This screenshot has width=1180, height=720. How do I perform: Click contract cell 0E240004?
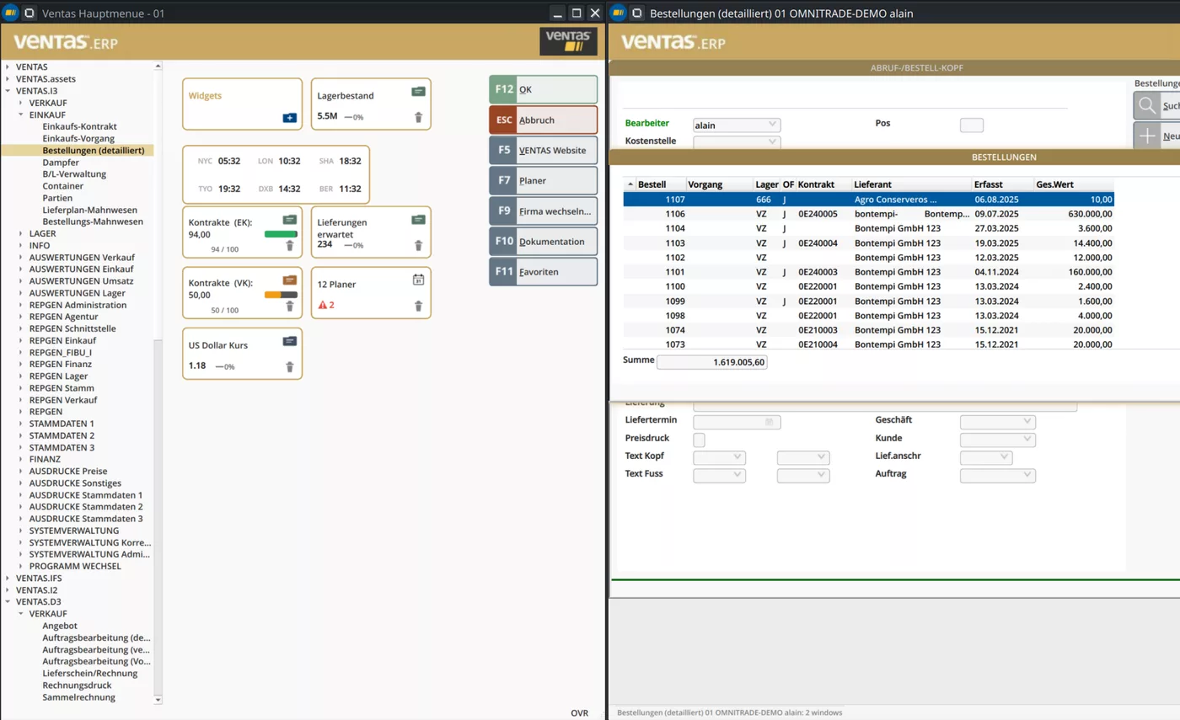pos(818,243)
